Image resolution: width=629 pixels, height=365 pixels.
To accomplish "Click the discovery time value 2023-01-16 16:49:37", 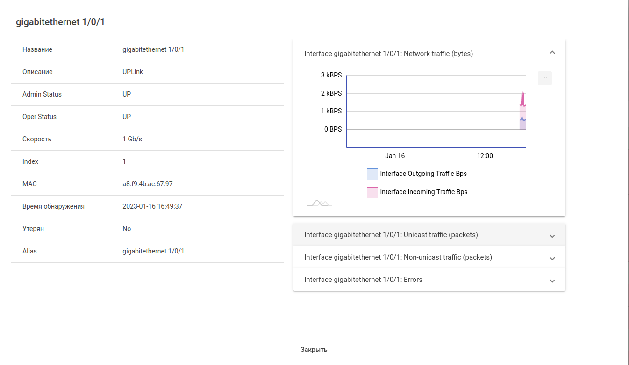I will point(152,206).
